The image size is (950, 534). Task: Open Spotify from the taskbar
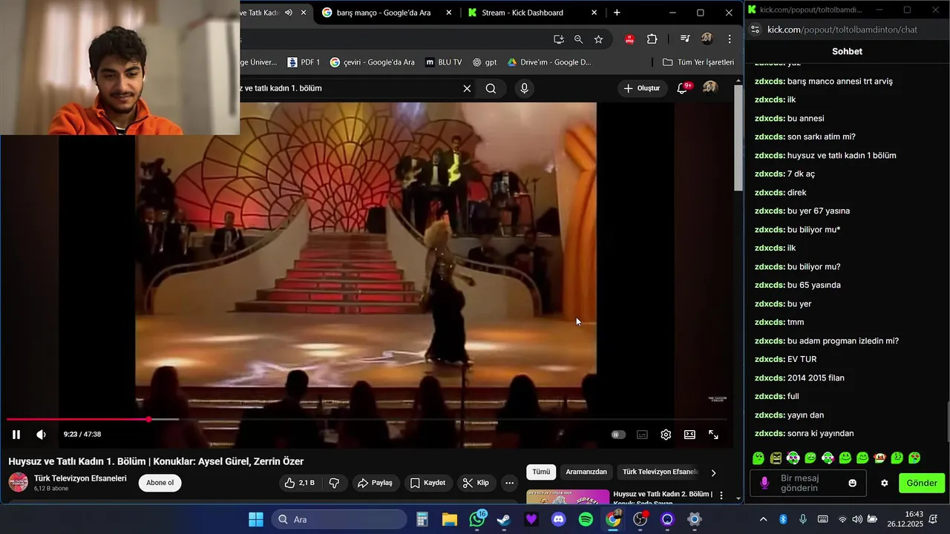586,519
